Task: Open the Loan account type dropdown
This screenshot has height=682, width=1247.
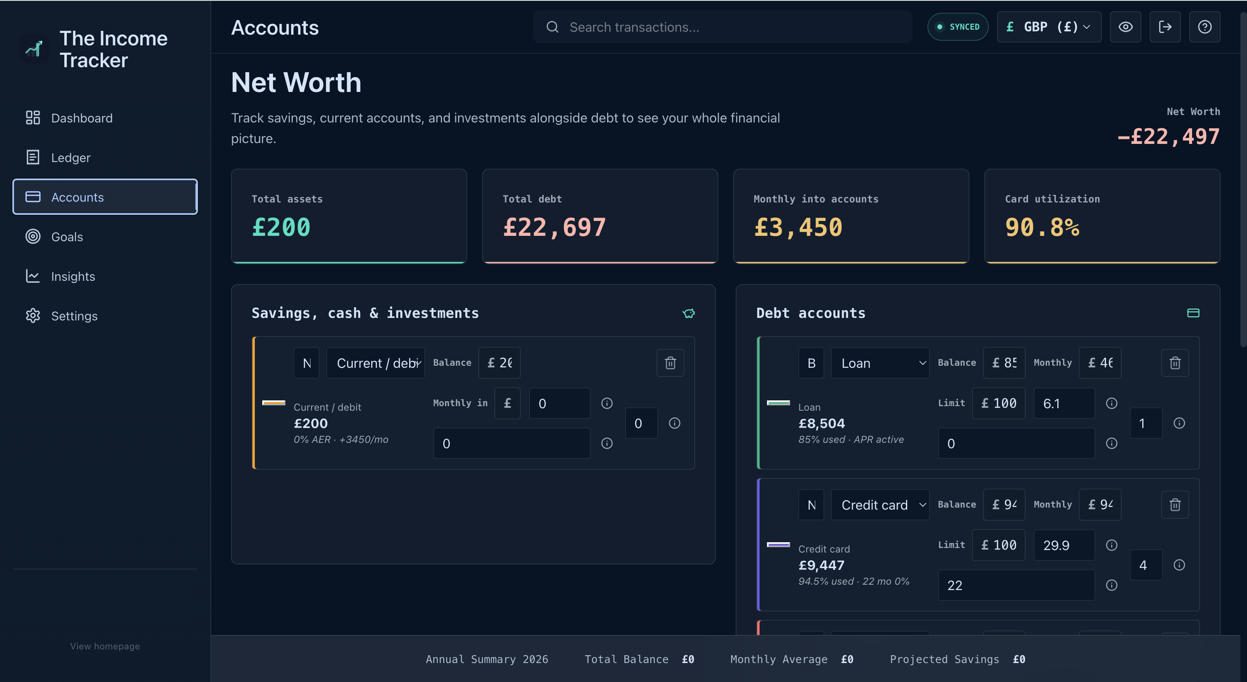Action: (x=880, y=363)
